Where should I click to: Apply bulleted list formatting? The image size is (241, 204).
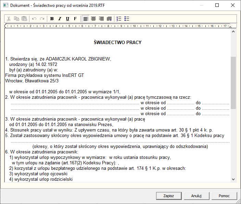point(127,19)
